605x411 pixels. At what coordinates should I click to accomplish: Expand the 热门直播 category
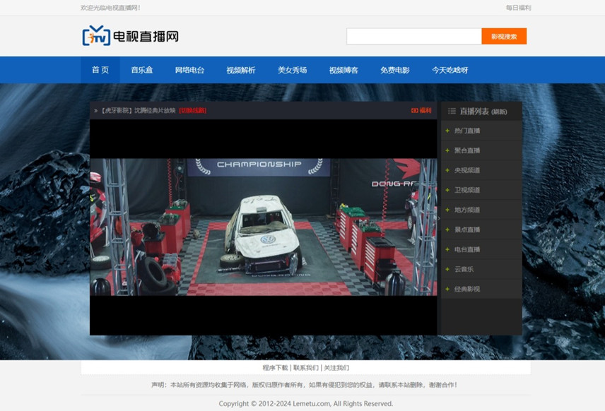(481, 131)
